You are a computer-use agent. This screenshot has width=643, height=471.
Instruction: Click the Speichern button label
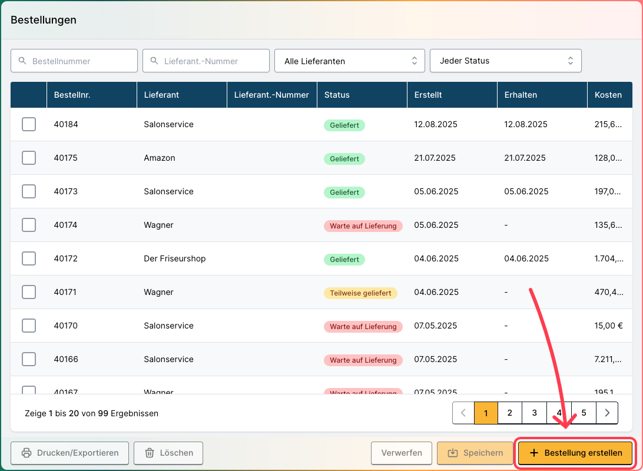[483, 453]
